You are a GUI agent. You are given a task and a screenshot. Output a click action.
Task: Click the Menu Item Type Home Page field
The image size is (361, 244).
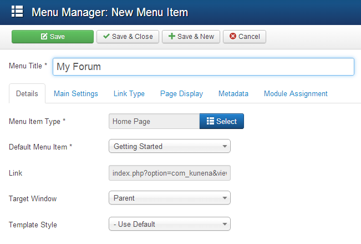tap(154, 121)
